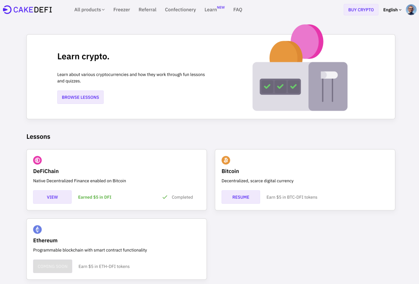Expand the All products dropdown
The image size is (419, 284).
tap(89, 10)
